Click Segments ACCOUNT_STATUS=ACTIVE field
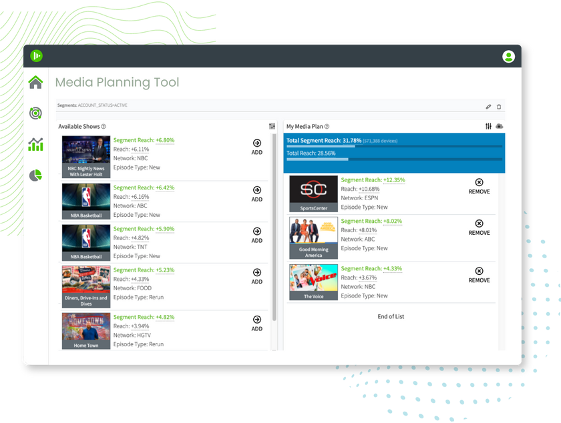The width and height of the screenshot is (561, 423). tap(280, 105)
